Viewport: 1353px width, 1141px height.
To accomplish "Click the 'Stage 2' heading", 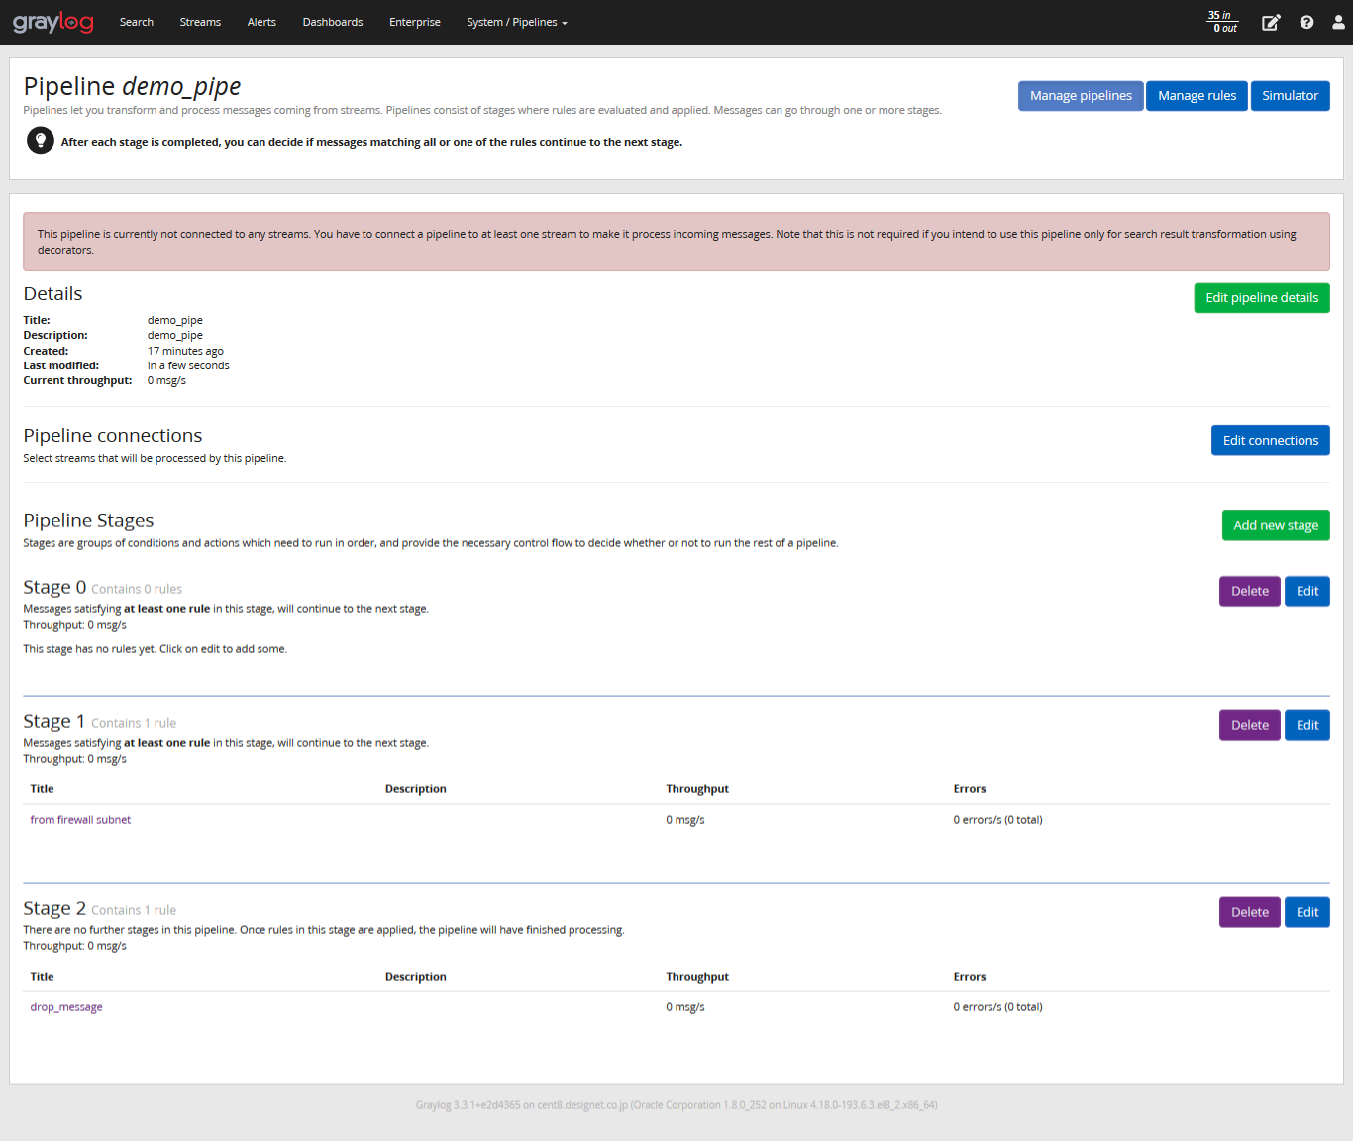I will pos(54,909).
